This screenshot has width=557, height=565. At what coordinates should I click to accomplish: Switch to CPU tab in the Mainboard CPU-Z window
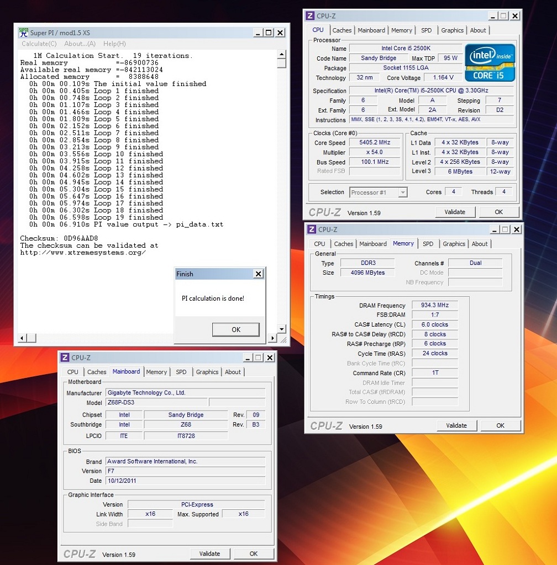coord(72,372)
